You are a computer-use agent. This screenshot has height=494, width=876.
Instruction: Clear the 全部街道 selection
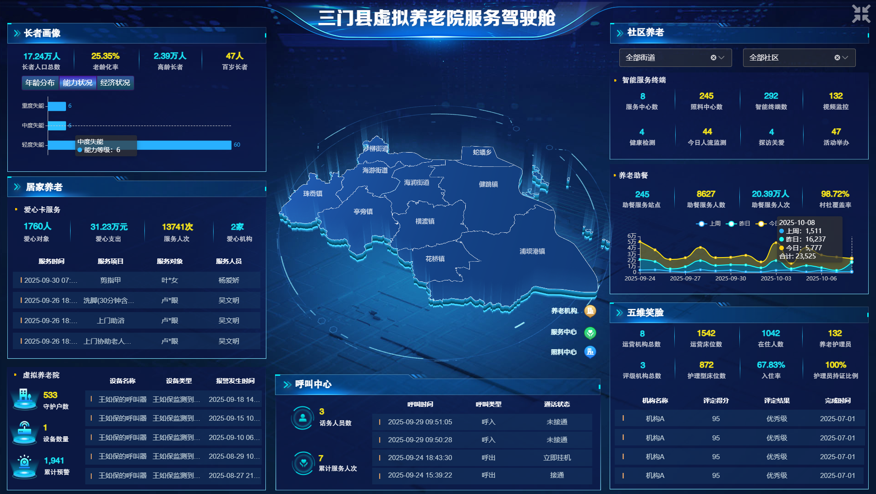713,58
